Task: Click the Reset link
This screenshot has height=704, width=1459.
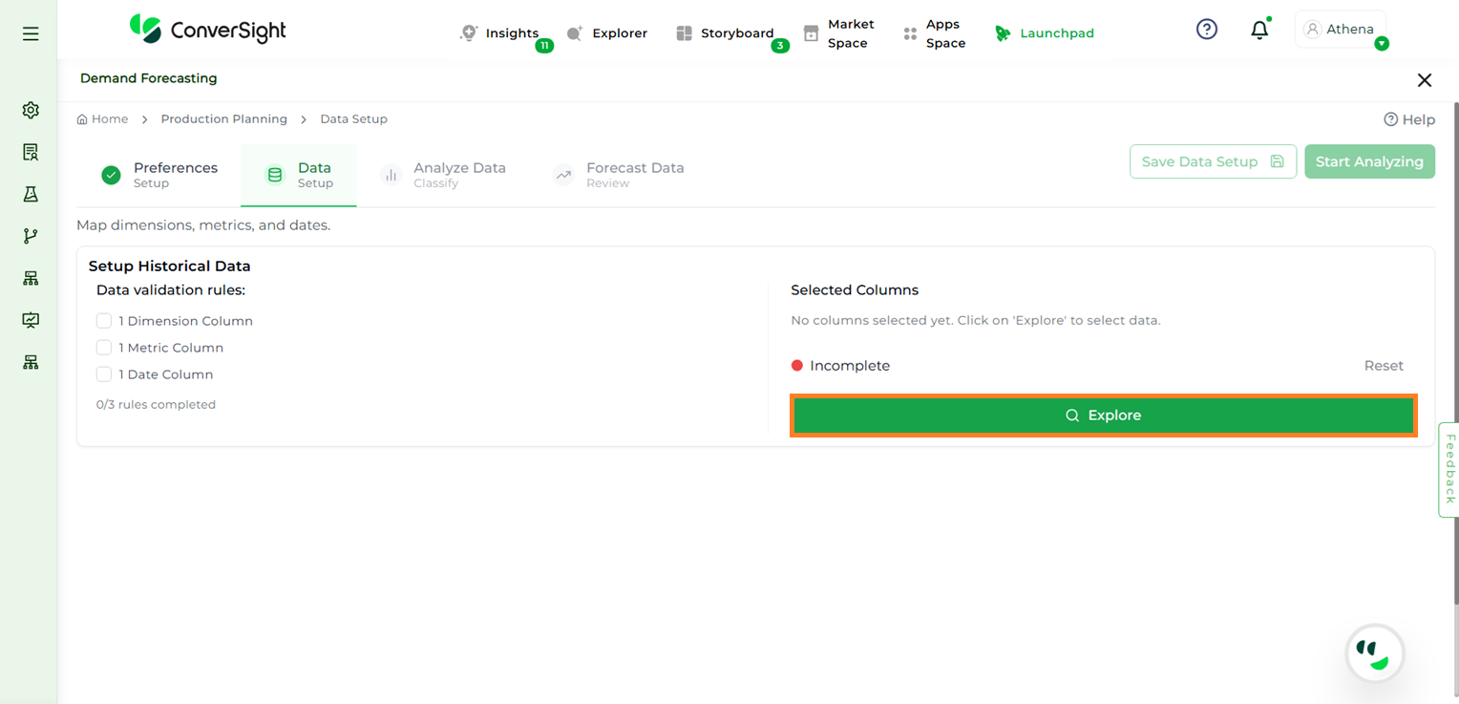Action: tap(1383, 366)
